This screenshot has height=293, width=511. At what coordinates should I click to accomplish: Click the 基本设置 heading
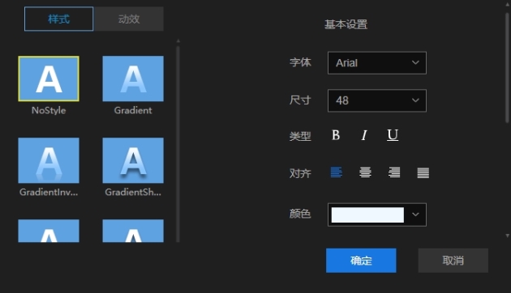pos(346,24)
